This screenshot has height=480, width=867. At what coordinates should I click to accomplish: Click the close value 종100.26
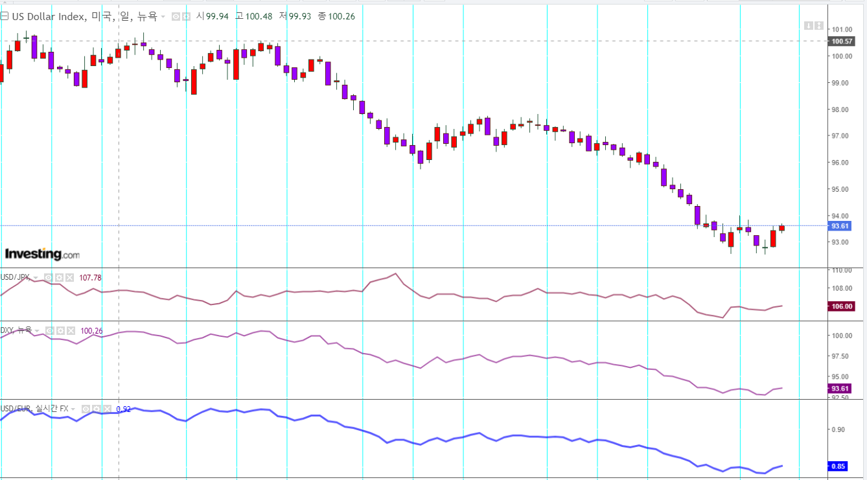337,17
